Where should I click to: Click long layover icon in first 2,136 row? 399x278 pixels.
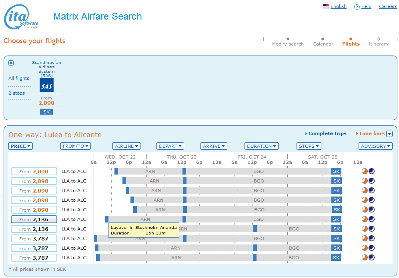(x=365, y=219)
